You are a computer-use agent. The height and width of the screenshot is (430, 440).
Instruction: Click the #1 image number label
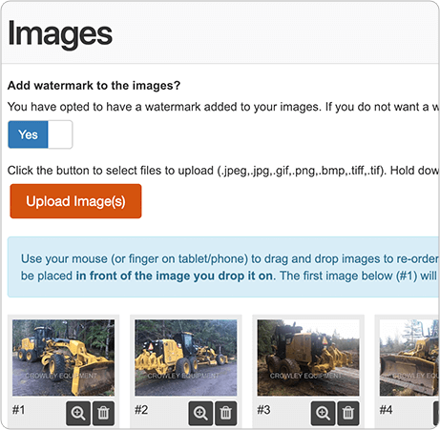[x=18, y=410]
